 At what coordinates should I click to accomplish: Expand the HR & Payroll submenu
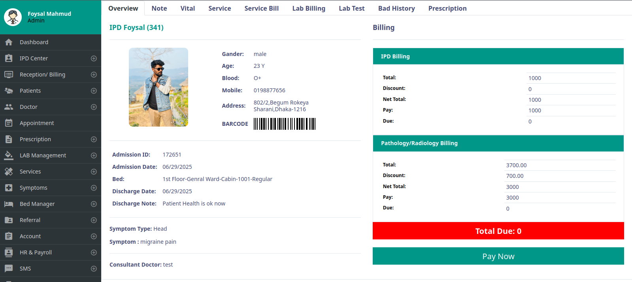[94, 252]
